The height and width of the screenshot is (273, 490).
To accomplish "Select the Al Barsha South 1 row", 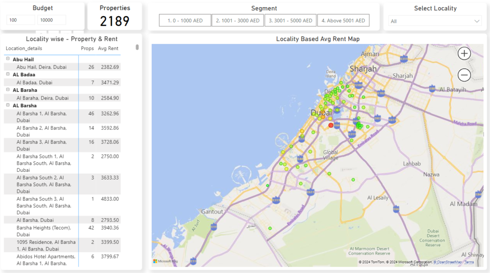I will (x=62, y=163).
